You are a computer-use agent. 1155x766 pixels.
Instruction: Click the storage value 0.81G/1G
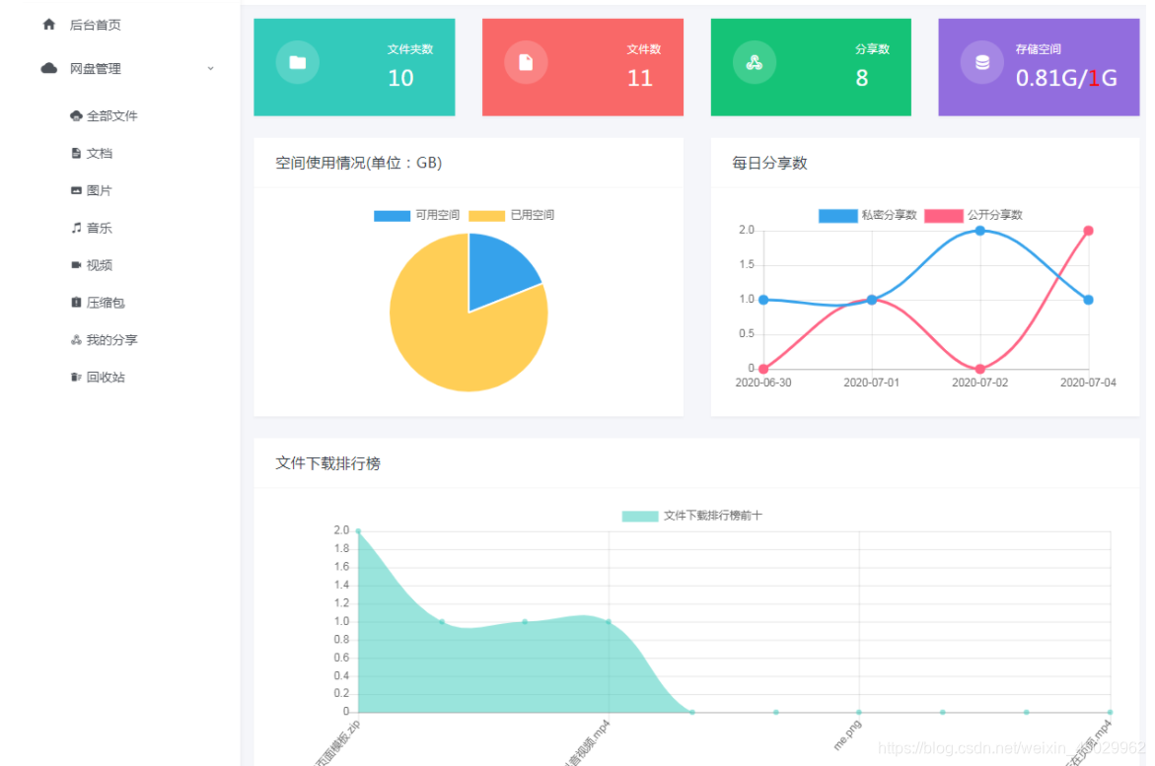[1066, 78]
